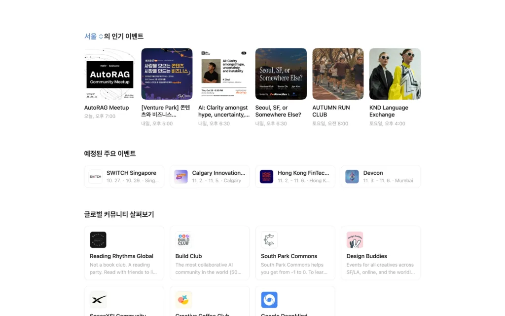Click the 11. 2. - 11. 5. · Calgary text
Screen dimensions: 505x316
pos(216,181)
